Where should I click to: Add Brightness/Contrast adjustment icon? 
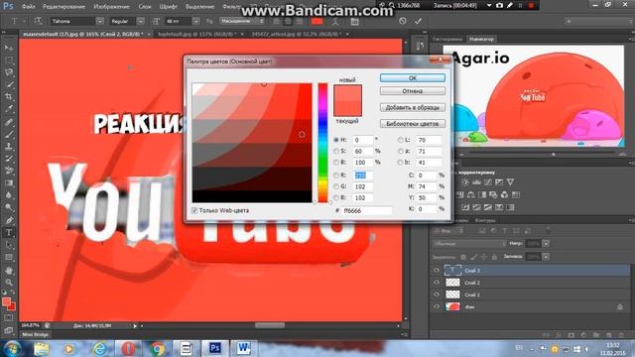[465, 182]
